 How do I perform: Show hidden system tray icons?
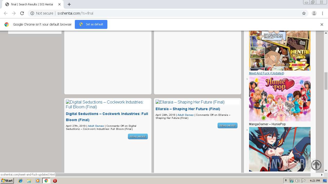(x=286, y=181)
